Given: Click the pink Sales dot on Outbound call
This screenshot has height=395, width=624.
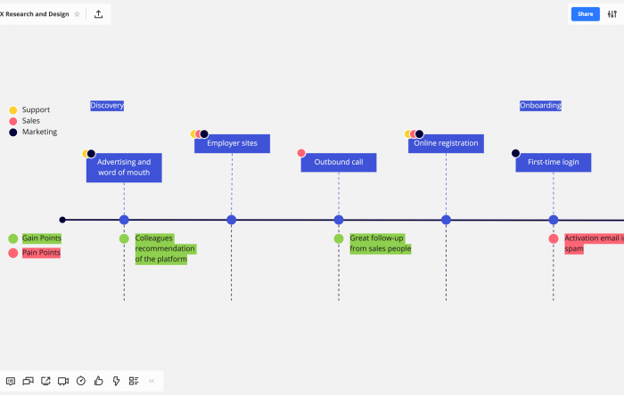Looking at the screenshot, I should [x=301, y=153].
